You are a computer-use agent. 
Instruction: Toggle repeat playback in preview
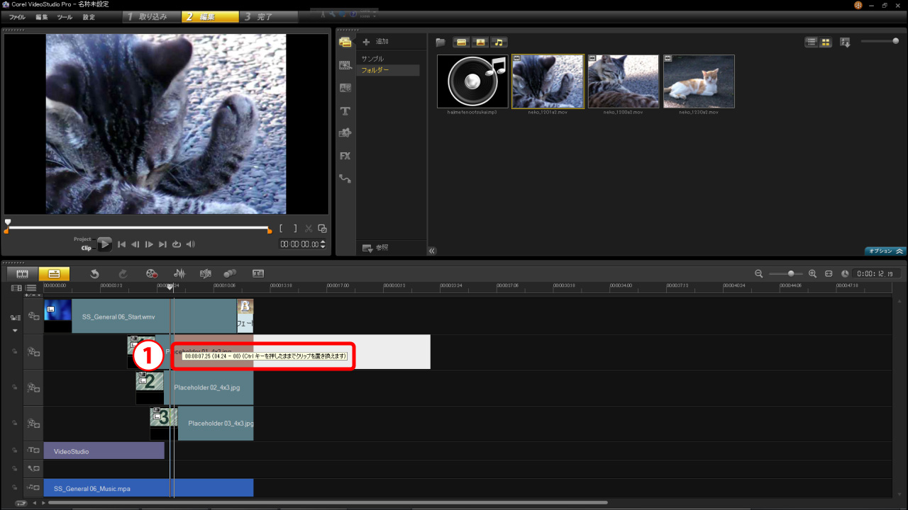[177, 244]
